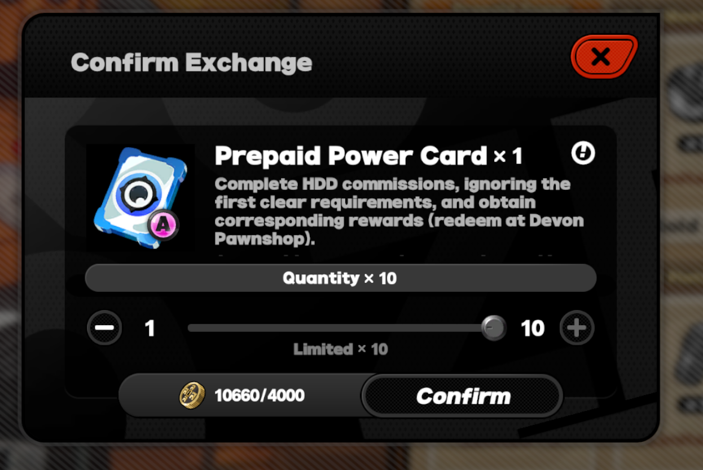Click the Prepaid Power Card item name

[x=350, y=156]
